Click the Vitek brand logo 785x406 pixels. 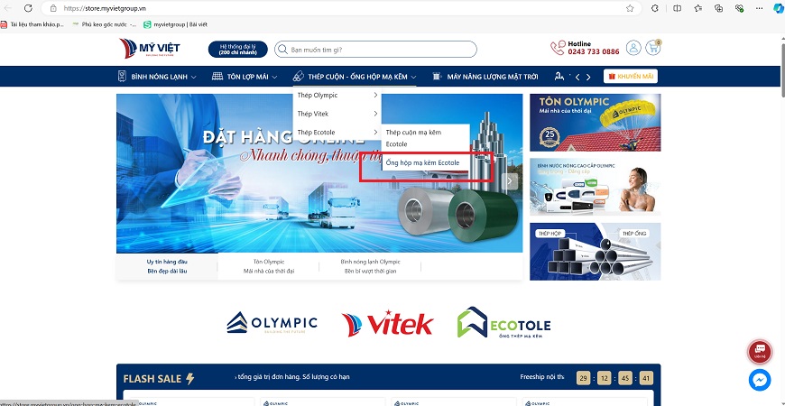click(387, 323)
